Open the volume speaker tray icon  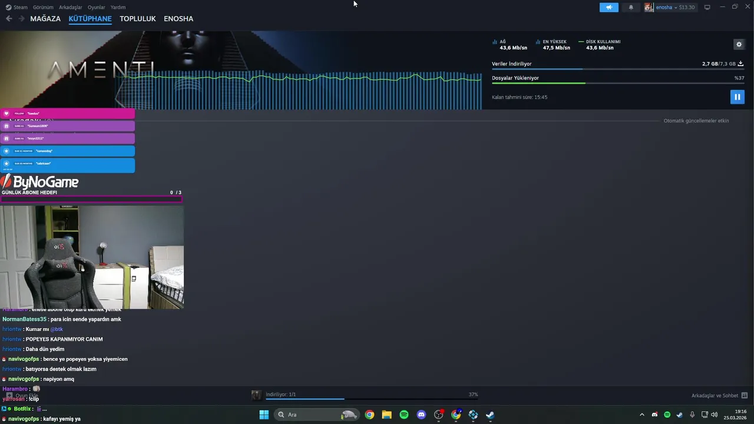click(715, 415)
